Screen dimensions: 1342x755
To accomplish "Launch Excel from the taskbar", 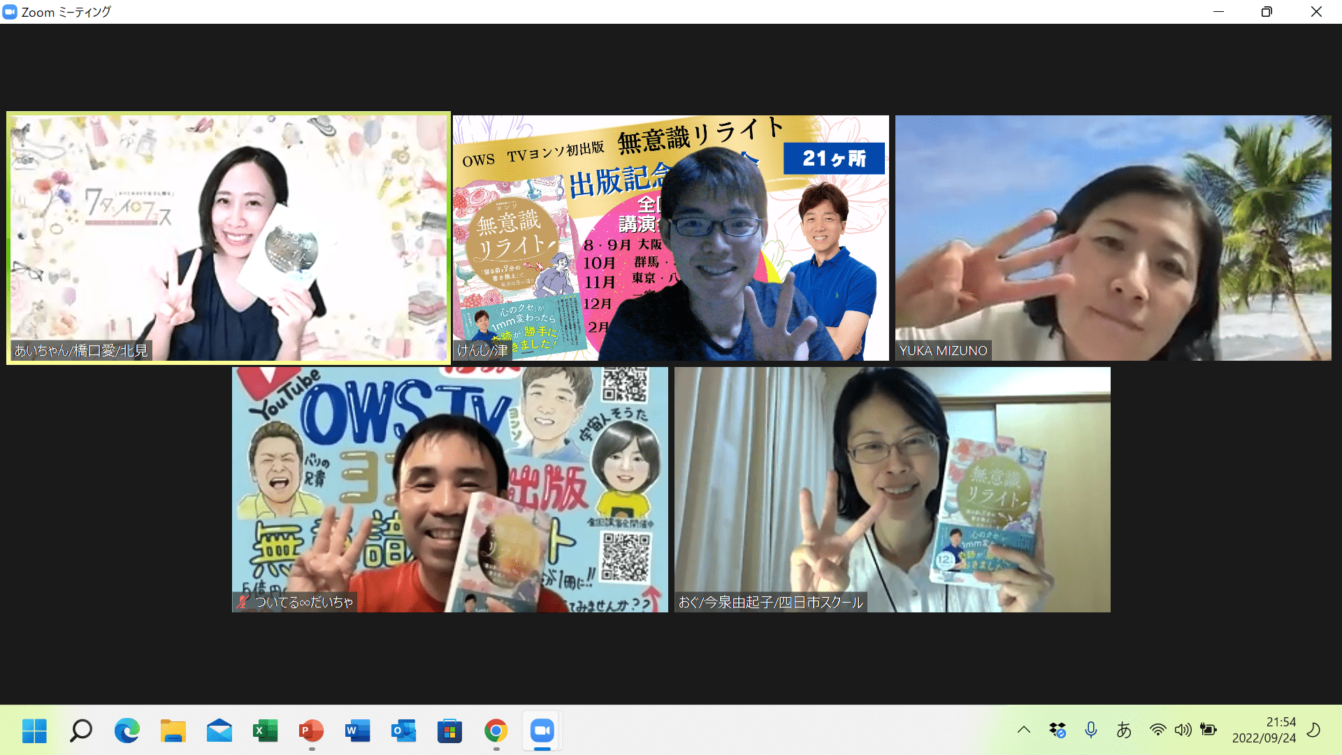I will point(265,731).
